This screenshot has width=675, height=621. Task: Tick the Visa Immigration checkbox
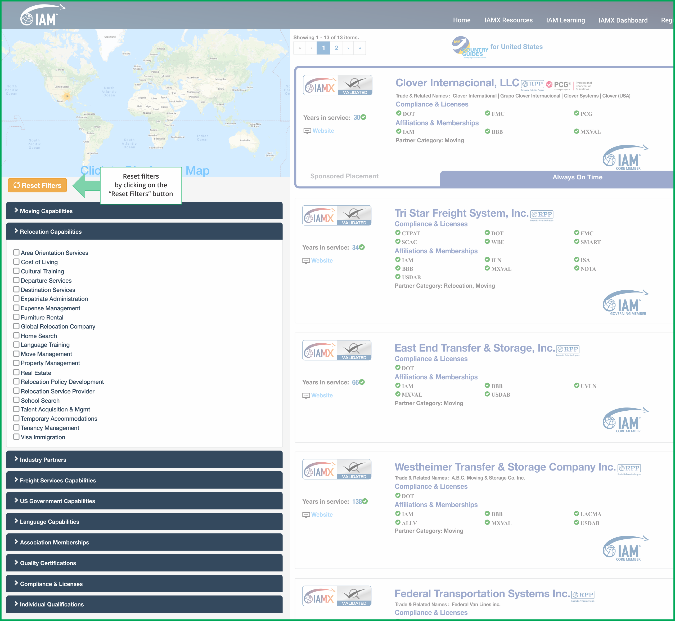(16, 437)
